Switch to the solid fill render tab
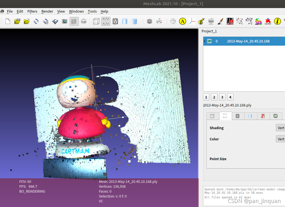285x207 pixels. pos(250,116)
